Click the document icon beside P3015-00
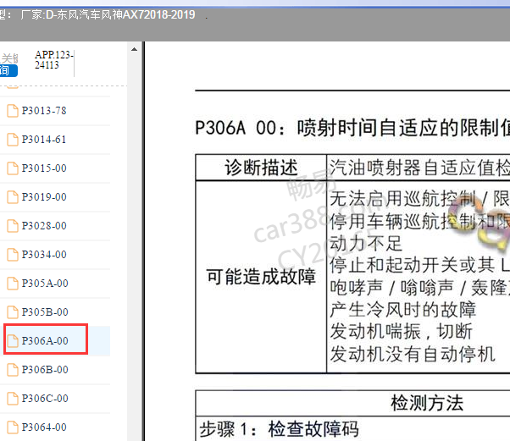Viewport: 510px width, 441px height. tap(13, 168)
